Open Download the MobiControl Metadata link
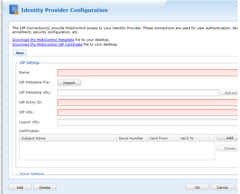This screenshot has width=240, height=194. [x=43, y=40]
